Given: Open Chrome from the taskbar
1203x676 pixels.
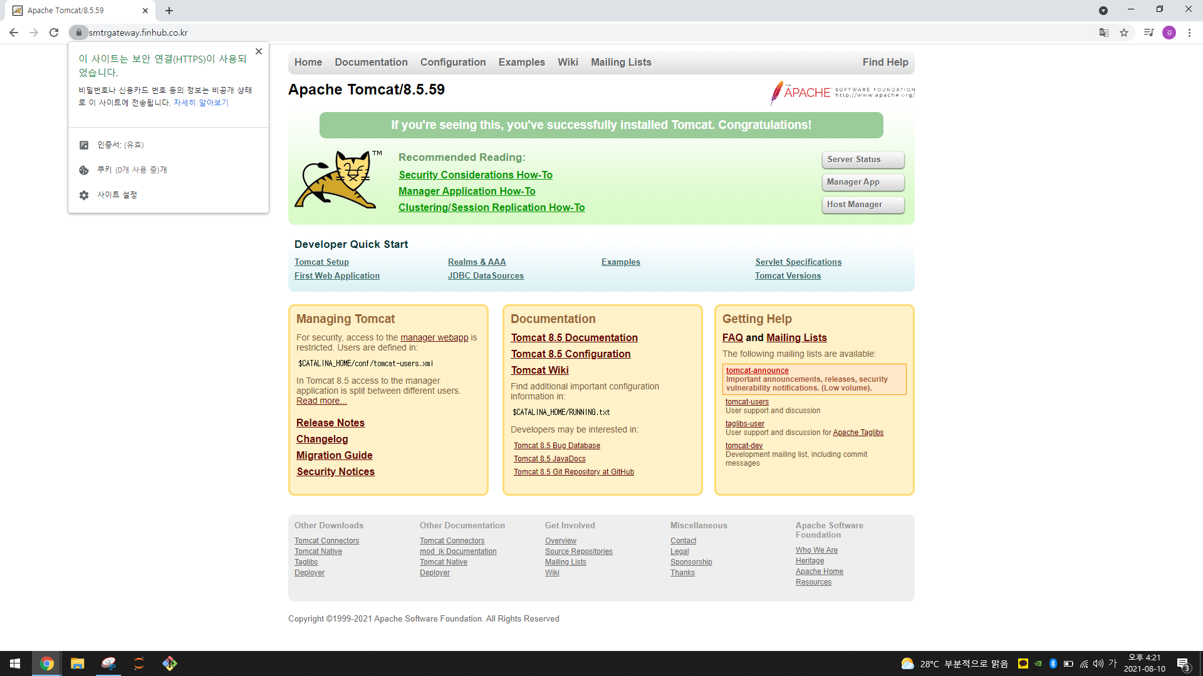Looking at the screenshot, I should (46, 663).
